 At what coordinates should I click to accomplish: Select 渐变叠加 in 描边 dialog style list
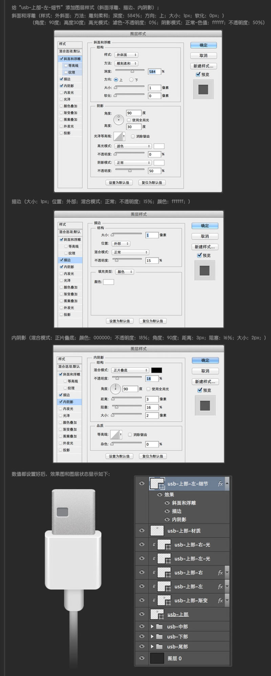pos(70,294)
